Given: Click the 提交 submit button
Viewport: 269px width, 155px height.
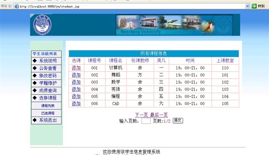Looking at the screenshot, I should click(178, 121).
